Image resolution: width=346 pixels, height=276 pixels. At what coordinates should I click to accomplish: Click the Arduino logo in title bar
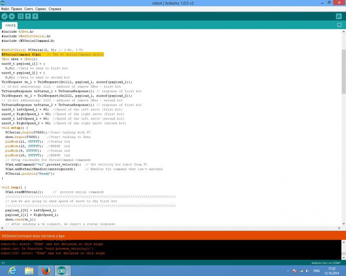pyautogui.click(x=3, y=3)
